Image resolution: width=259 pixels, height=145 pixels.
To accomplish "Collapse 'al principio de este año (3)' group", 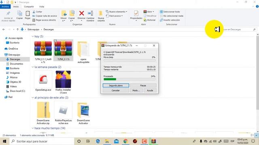I will (32, 97).
